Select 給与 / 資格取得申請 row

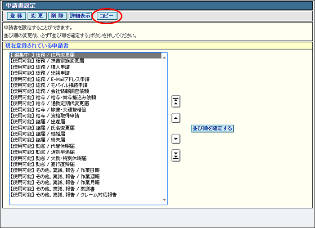tap(85, 116)
